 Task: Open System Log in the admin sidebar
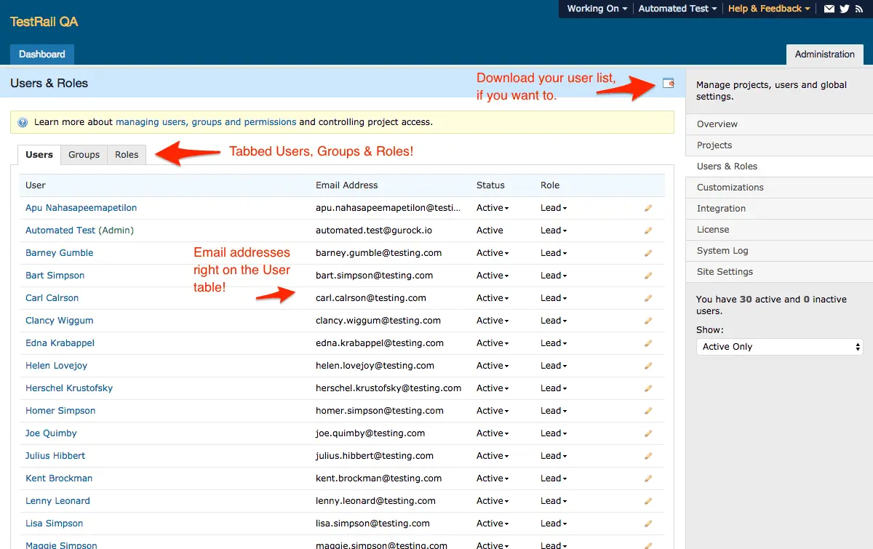tap(779, 251)
